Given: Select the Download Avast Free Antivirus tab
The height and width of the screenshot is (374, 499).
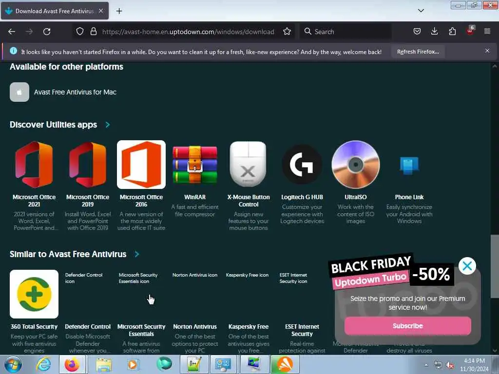Looking at the screenshot, I should (x=55, y=11).
